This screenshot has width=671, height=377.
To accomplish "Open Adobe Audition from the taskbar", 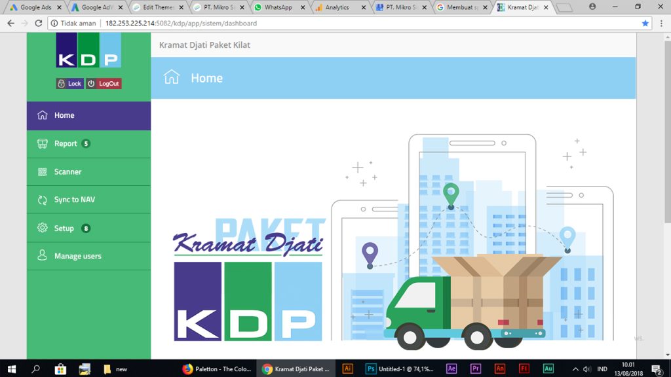I will click(x=548, y=368).
